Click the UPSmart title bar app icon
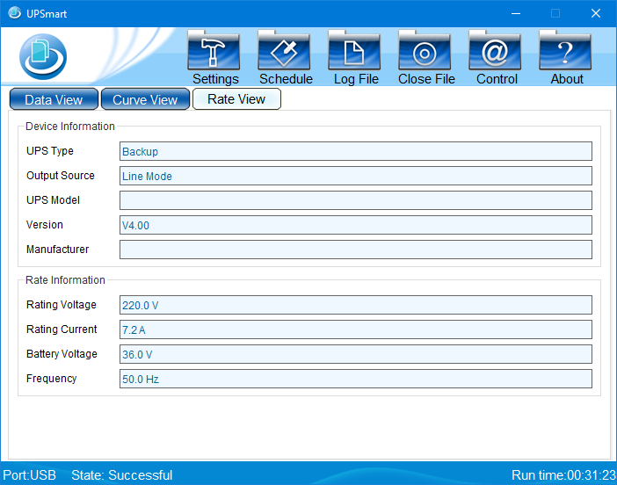Image resolution: width=617 pixels, height=485 pixels. 15,13
